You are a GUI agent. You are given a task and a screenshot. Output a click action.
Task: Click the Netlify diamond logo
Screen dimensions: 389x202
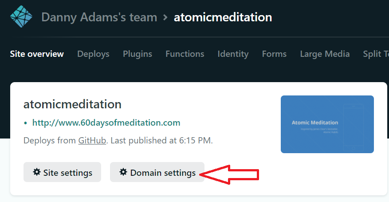pos(21,16)
